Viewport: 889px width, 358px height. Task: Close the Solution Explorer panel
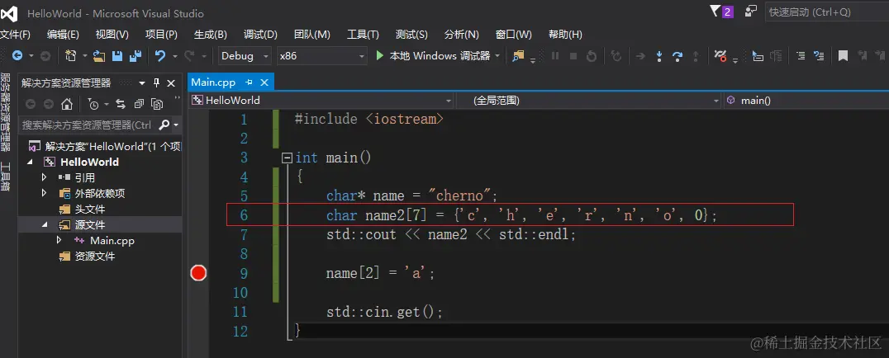[171, 83]
